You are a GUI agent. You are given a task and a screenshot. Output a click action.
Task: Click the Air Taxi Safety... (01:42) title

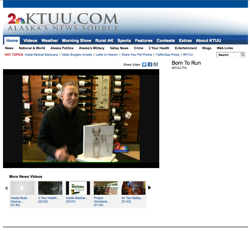click(x=132, y=200)
